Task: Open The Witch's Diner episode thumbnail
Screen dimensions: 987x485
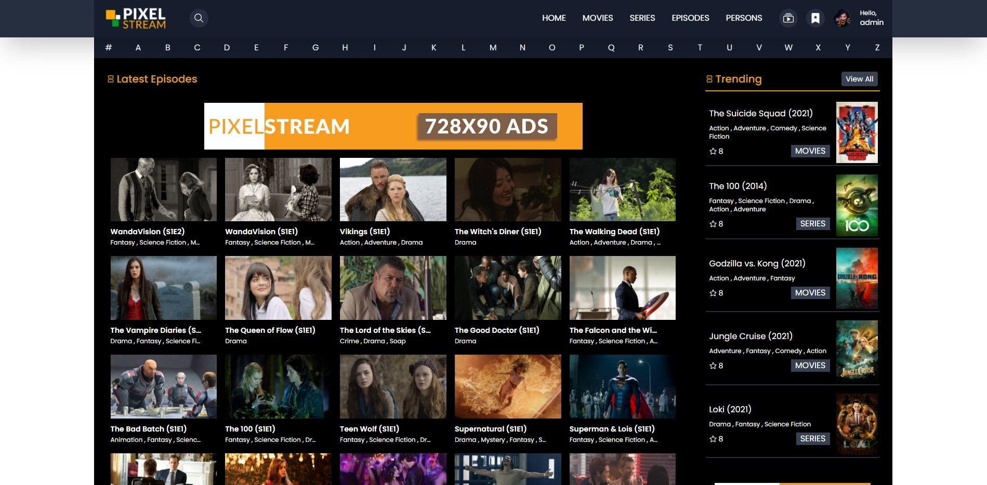Action: (x=508, y=190)
